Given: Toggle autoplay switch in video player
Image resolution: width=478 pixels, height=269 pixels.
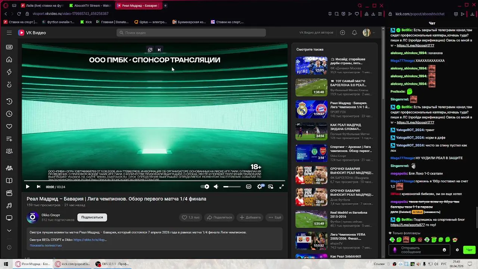Looking at the screenshot, I should pyautogui.click(x=205, y=186).
